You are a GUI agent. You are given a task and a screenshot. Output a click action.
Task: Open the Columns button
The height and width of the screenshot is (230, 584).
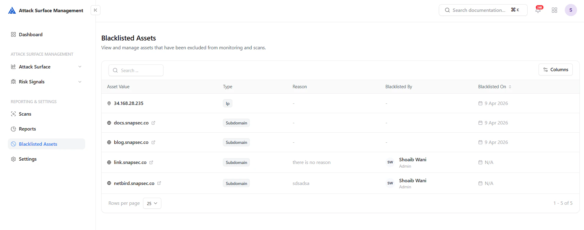click(556, 69)
